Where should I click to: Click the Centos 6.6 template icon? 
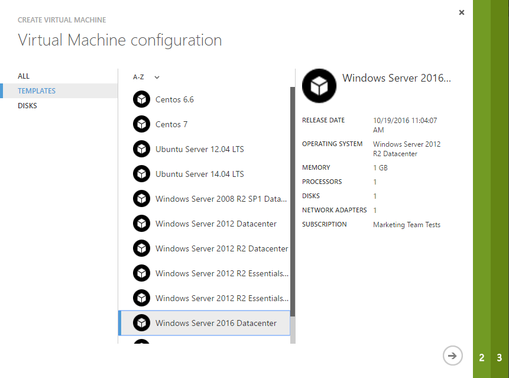(x=141, y=99)
